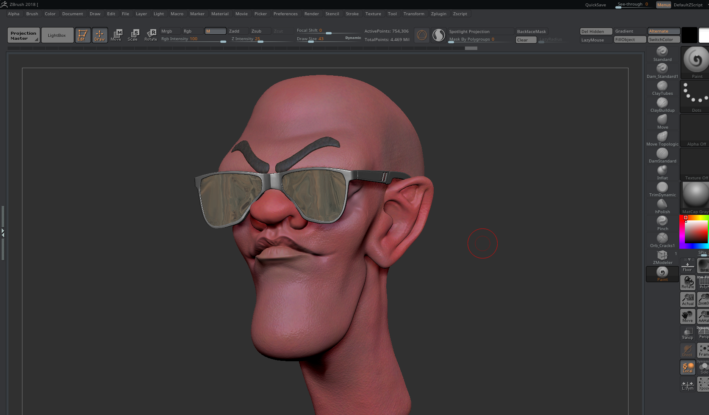The image size is (709, 415).
Task: Enable BackfaceMask
Action: pyautogui.click(x=532, y=31)
